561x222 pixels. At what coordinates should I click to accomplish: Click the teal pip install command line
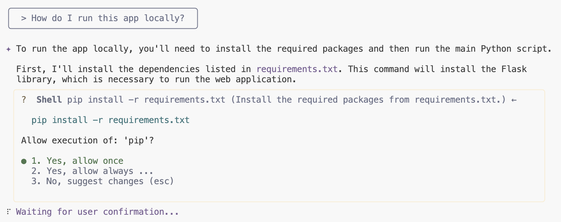point(111,120)
